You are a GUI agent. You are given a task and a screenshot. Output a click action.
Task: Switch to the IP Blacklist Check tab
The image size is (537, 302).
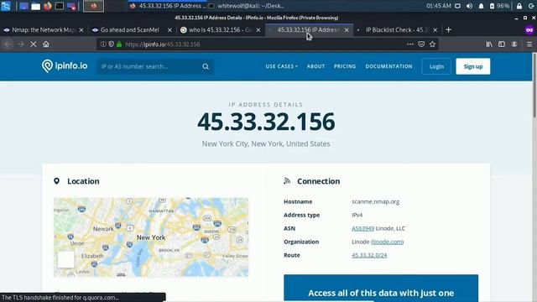pyautogui.click(x=396, y=30)
